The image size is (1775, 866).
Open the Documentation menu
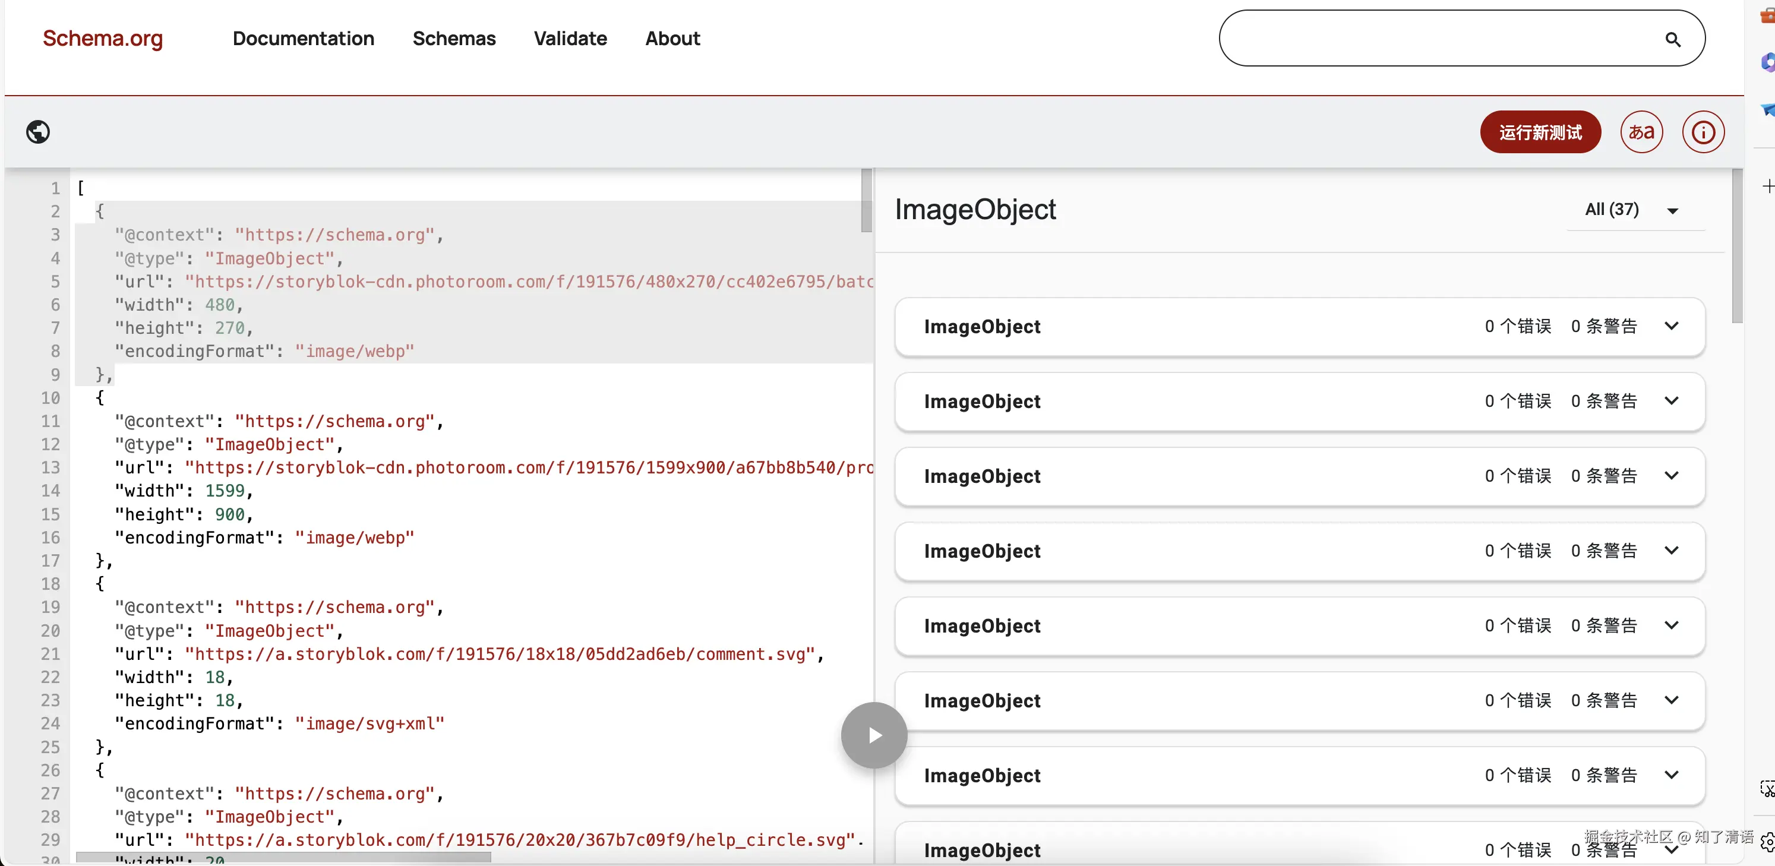[303, 39]
